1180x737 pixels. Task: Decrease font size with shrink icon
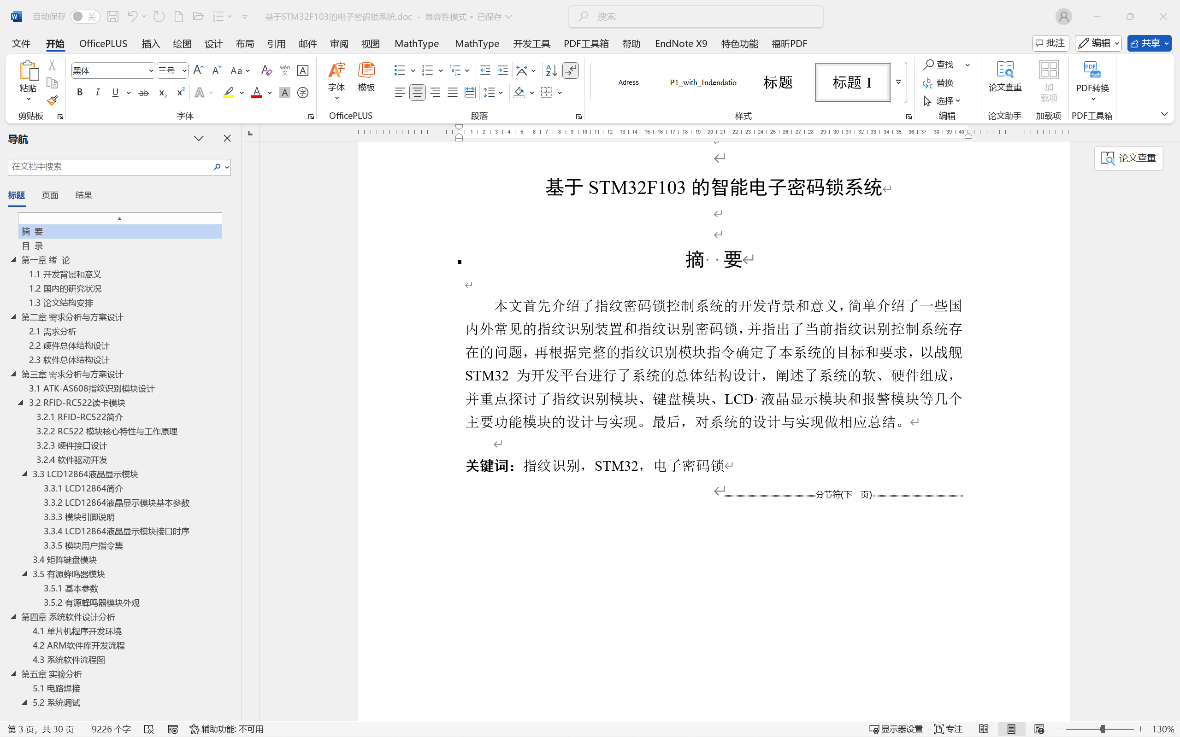pos(217,70)
